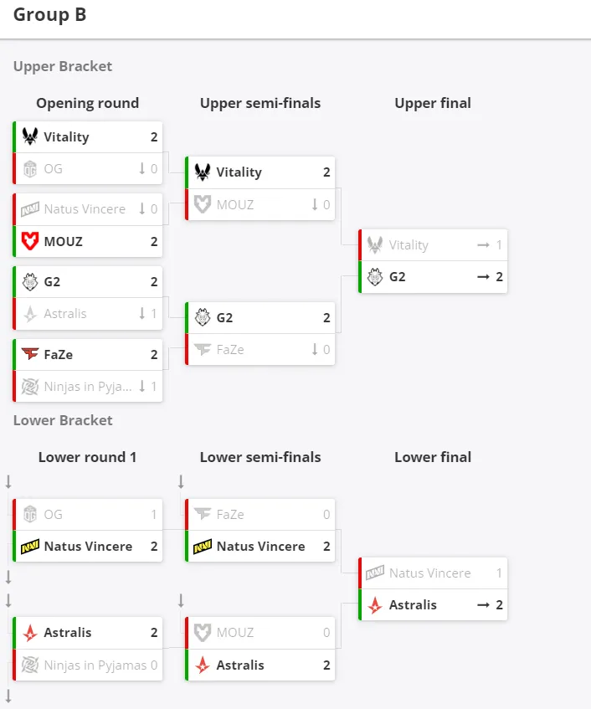Viewport: 591px width, 709px height.
Task: Click the Ninjas in Pyjamas logo in Lower round 1
Action: (30, 665)
